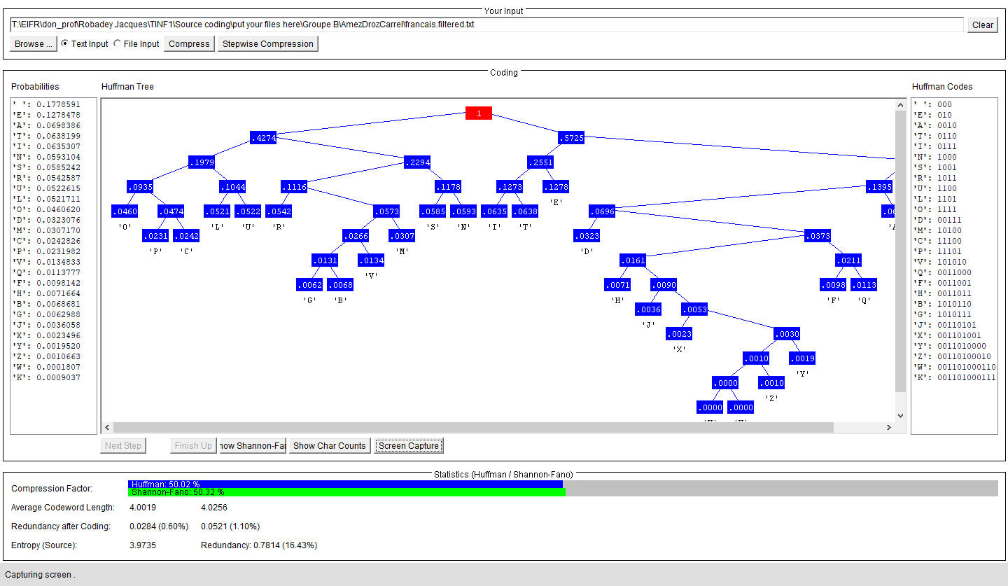Image resolution: width=1008 pixels, height=586 pixels.
Task: Select the Text Input radio button
Action: (x=65, y=44)
